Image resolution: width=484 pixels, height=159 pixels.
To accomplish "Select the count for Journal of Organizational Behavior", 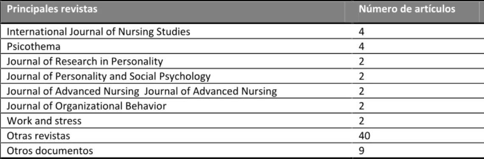I will pos(361,106).
